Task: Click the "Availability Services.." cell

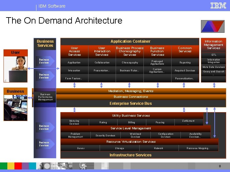Action: [195, 135]
